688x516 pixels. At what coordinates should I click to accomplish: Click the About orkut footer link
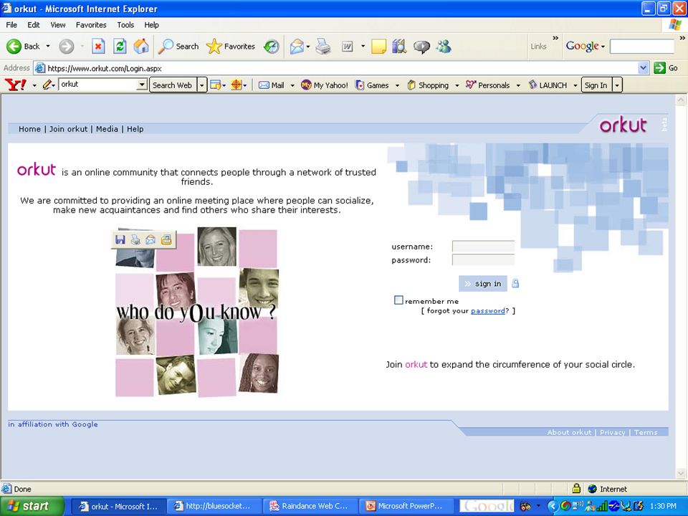(x=569, y=432)
